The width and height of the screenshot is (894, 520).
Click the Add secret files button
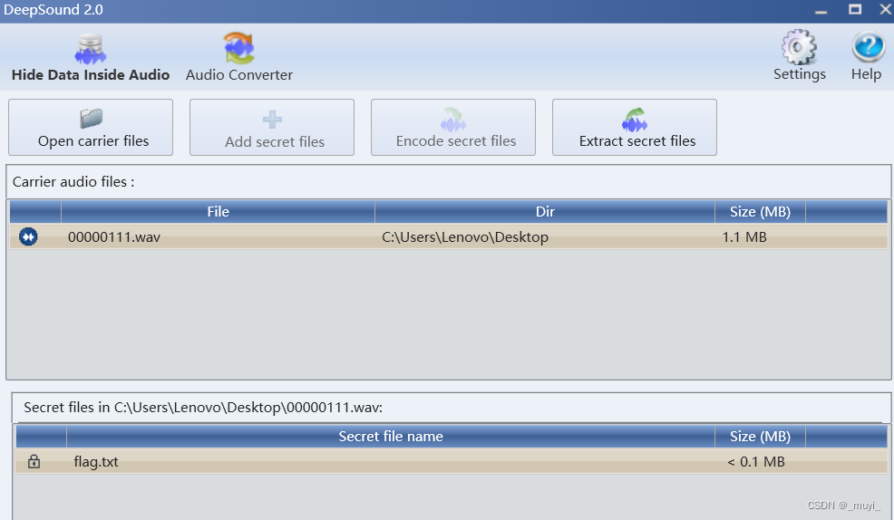point(272,128)
